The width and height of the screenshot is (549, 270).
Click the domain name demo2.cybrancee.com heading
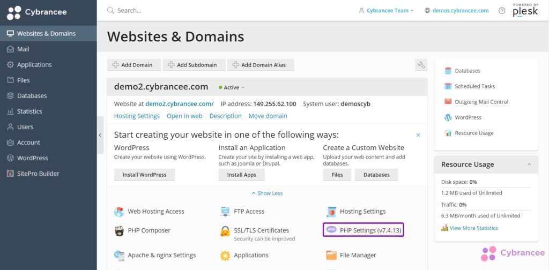point(161,87)
